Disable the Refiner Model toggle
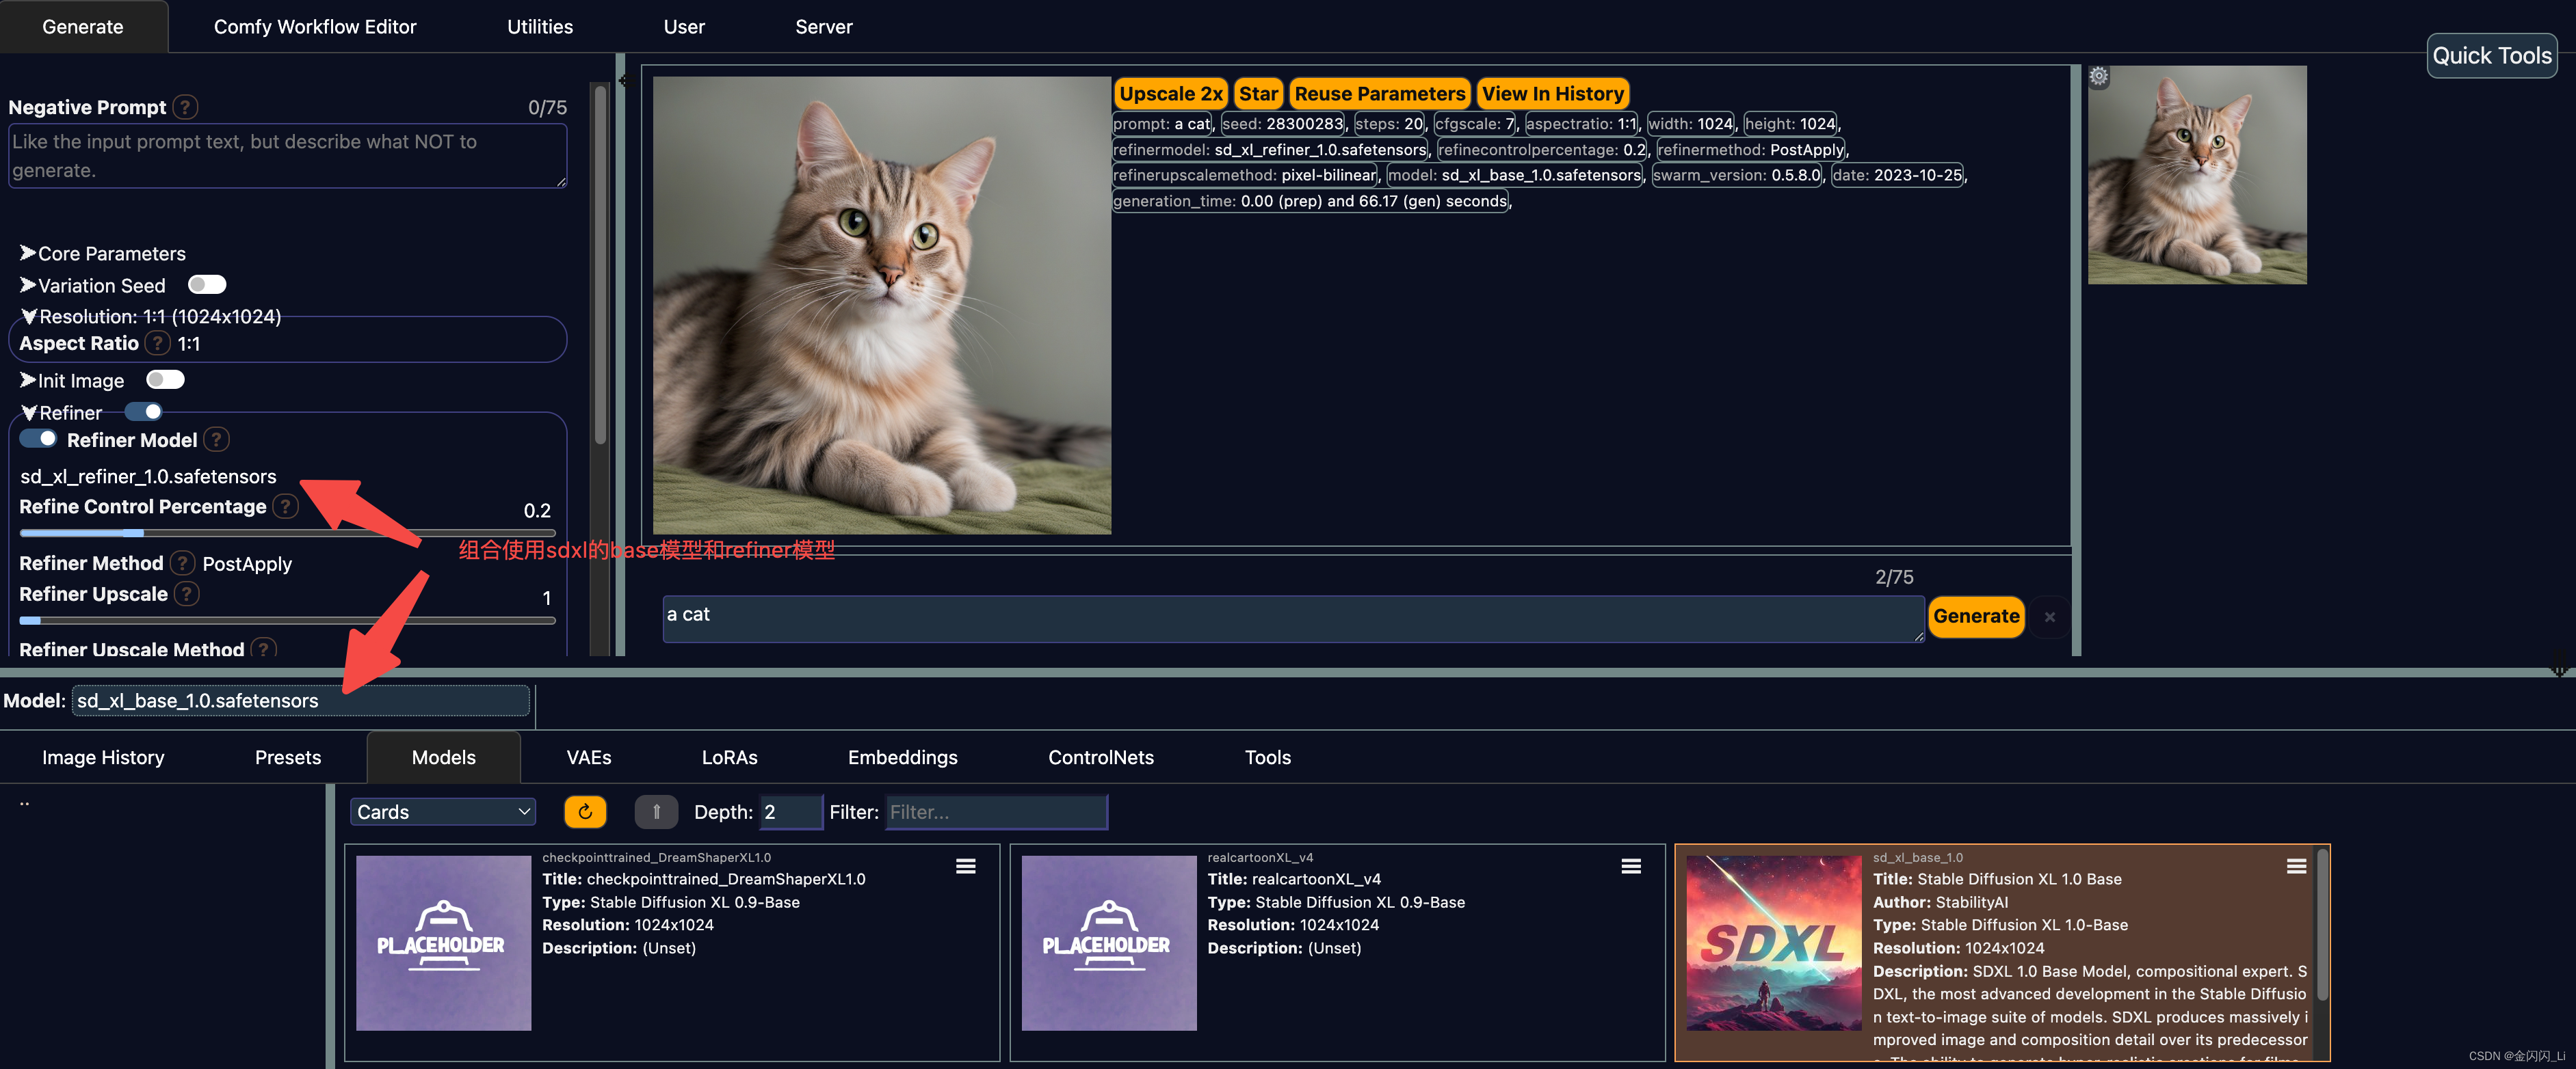 coord(39,439)
